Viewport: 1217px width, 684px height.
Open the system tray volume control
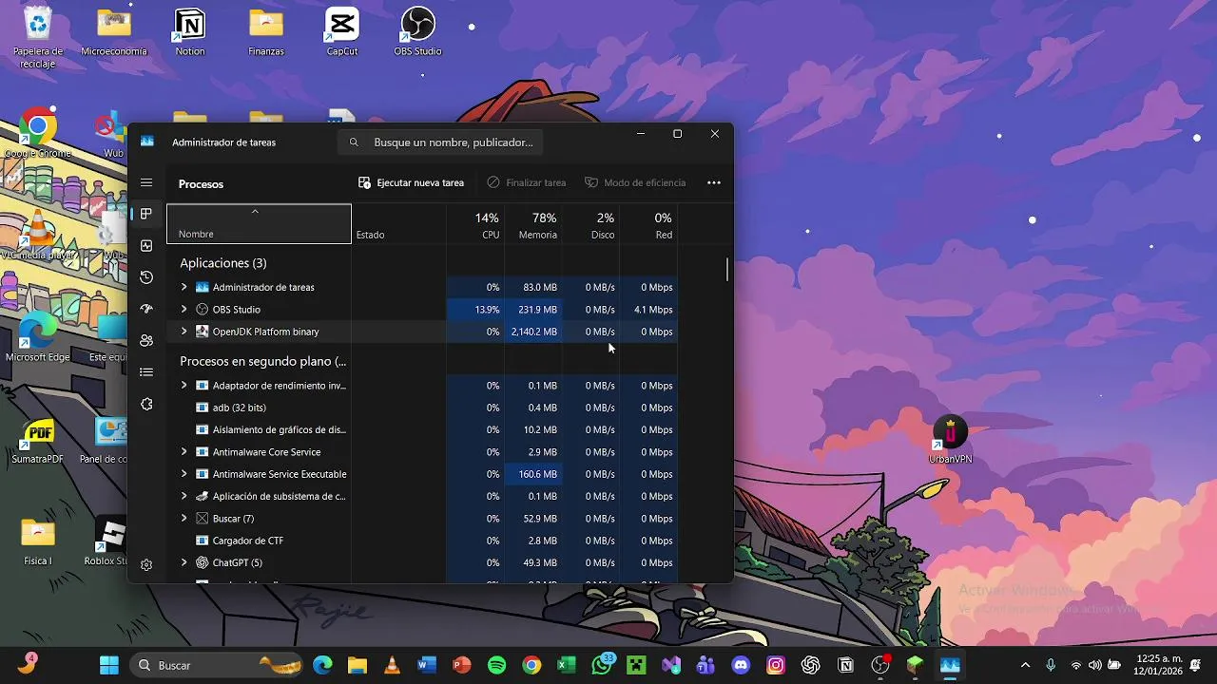coord(1094,665)
